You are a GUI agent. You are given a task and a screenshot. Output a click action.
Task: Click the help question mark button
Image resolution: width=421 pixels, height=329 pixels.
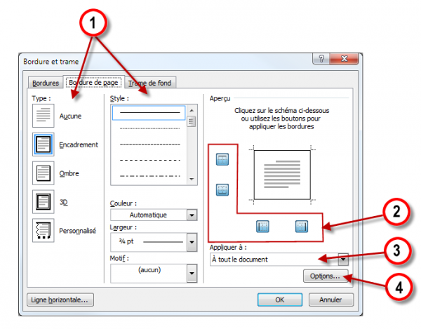321,58
